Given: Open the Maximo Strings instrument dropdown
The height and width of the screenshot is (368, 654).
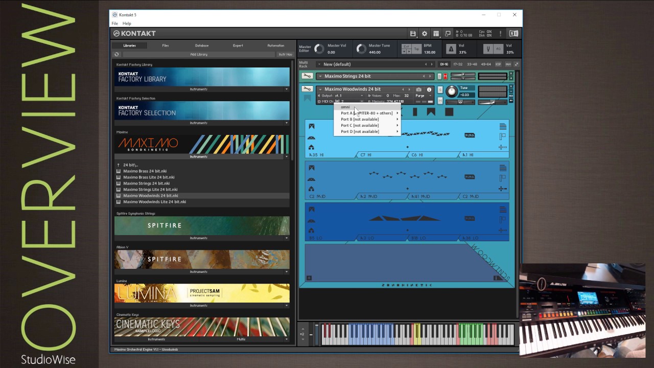Looking at the screenshot, I should point(319,76).
